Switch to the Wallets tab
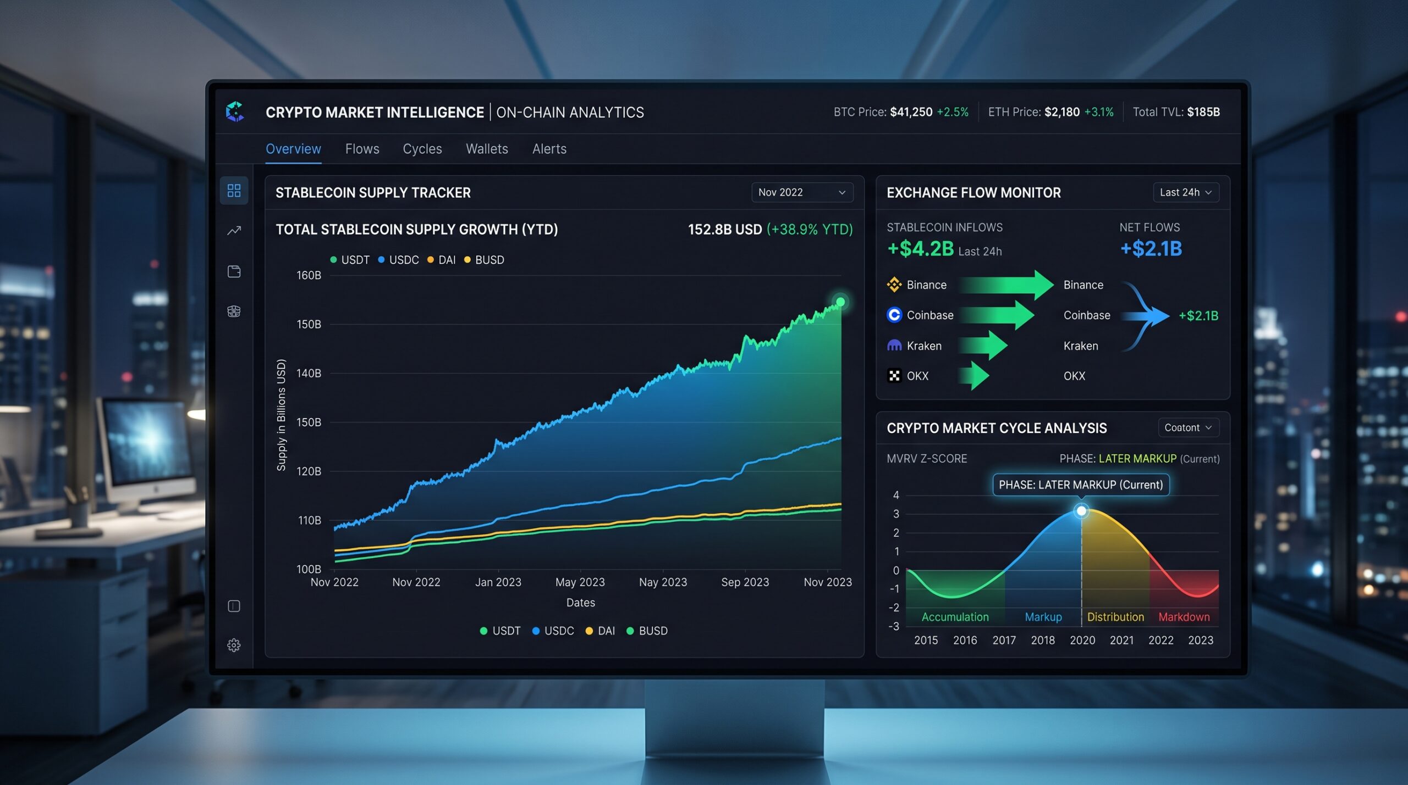Screen dimensions: 1408x785 point(487,149)
